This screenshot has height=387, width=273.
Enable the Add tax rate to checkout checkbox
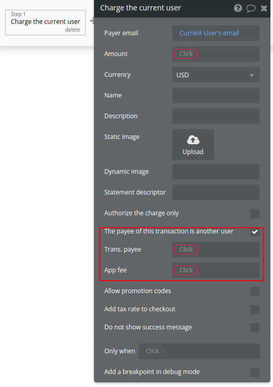click(x=255, y=310)
